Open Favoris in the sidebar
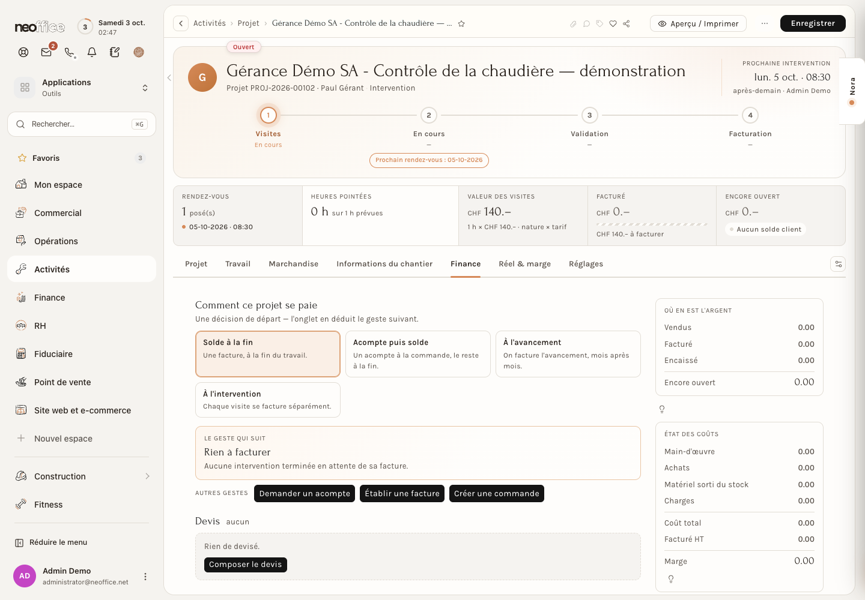The image size is (865, 600). [82, 158]
